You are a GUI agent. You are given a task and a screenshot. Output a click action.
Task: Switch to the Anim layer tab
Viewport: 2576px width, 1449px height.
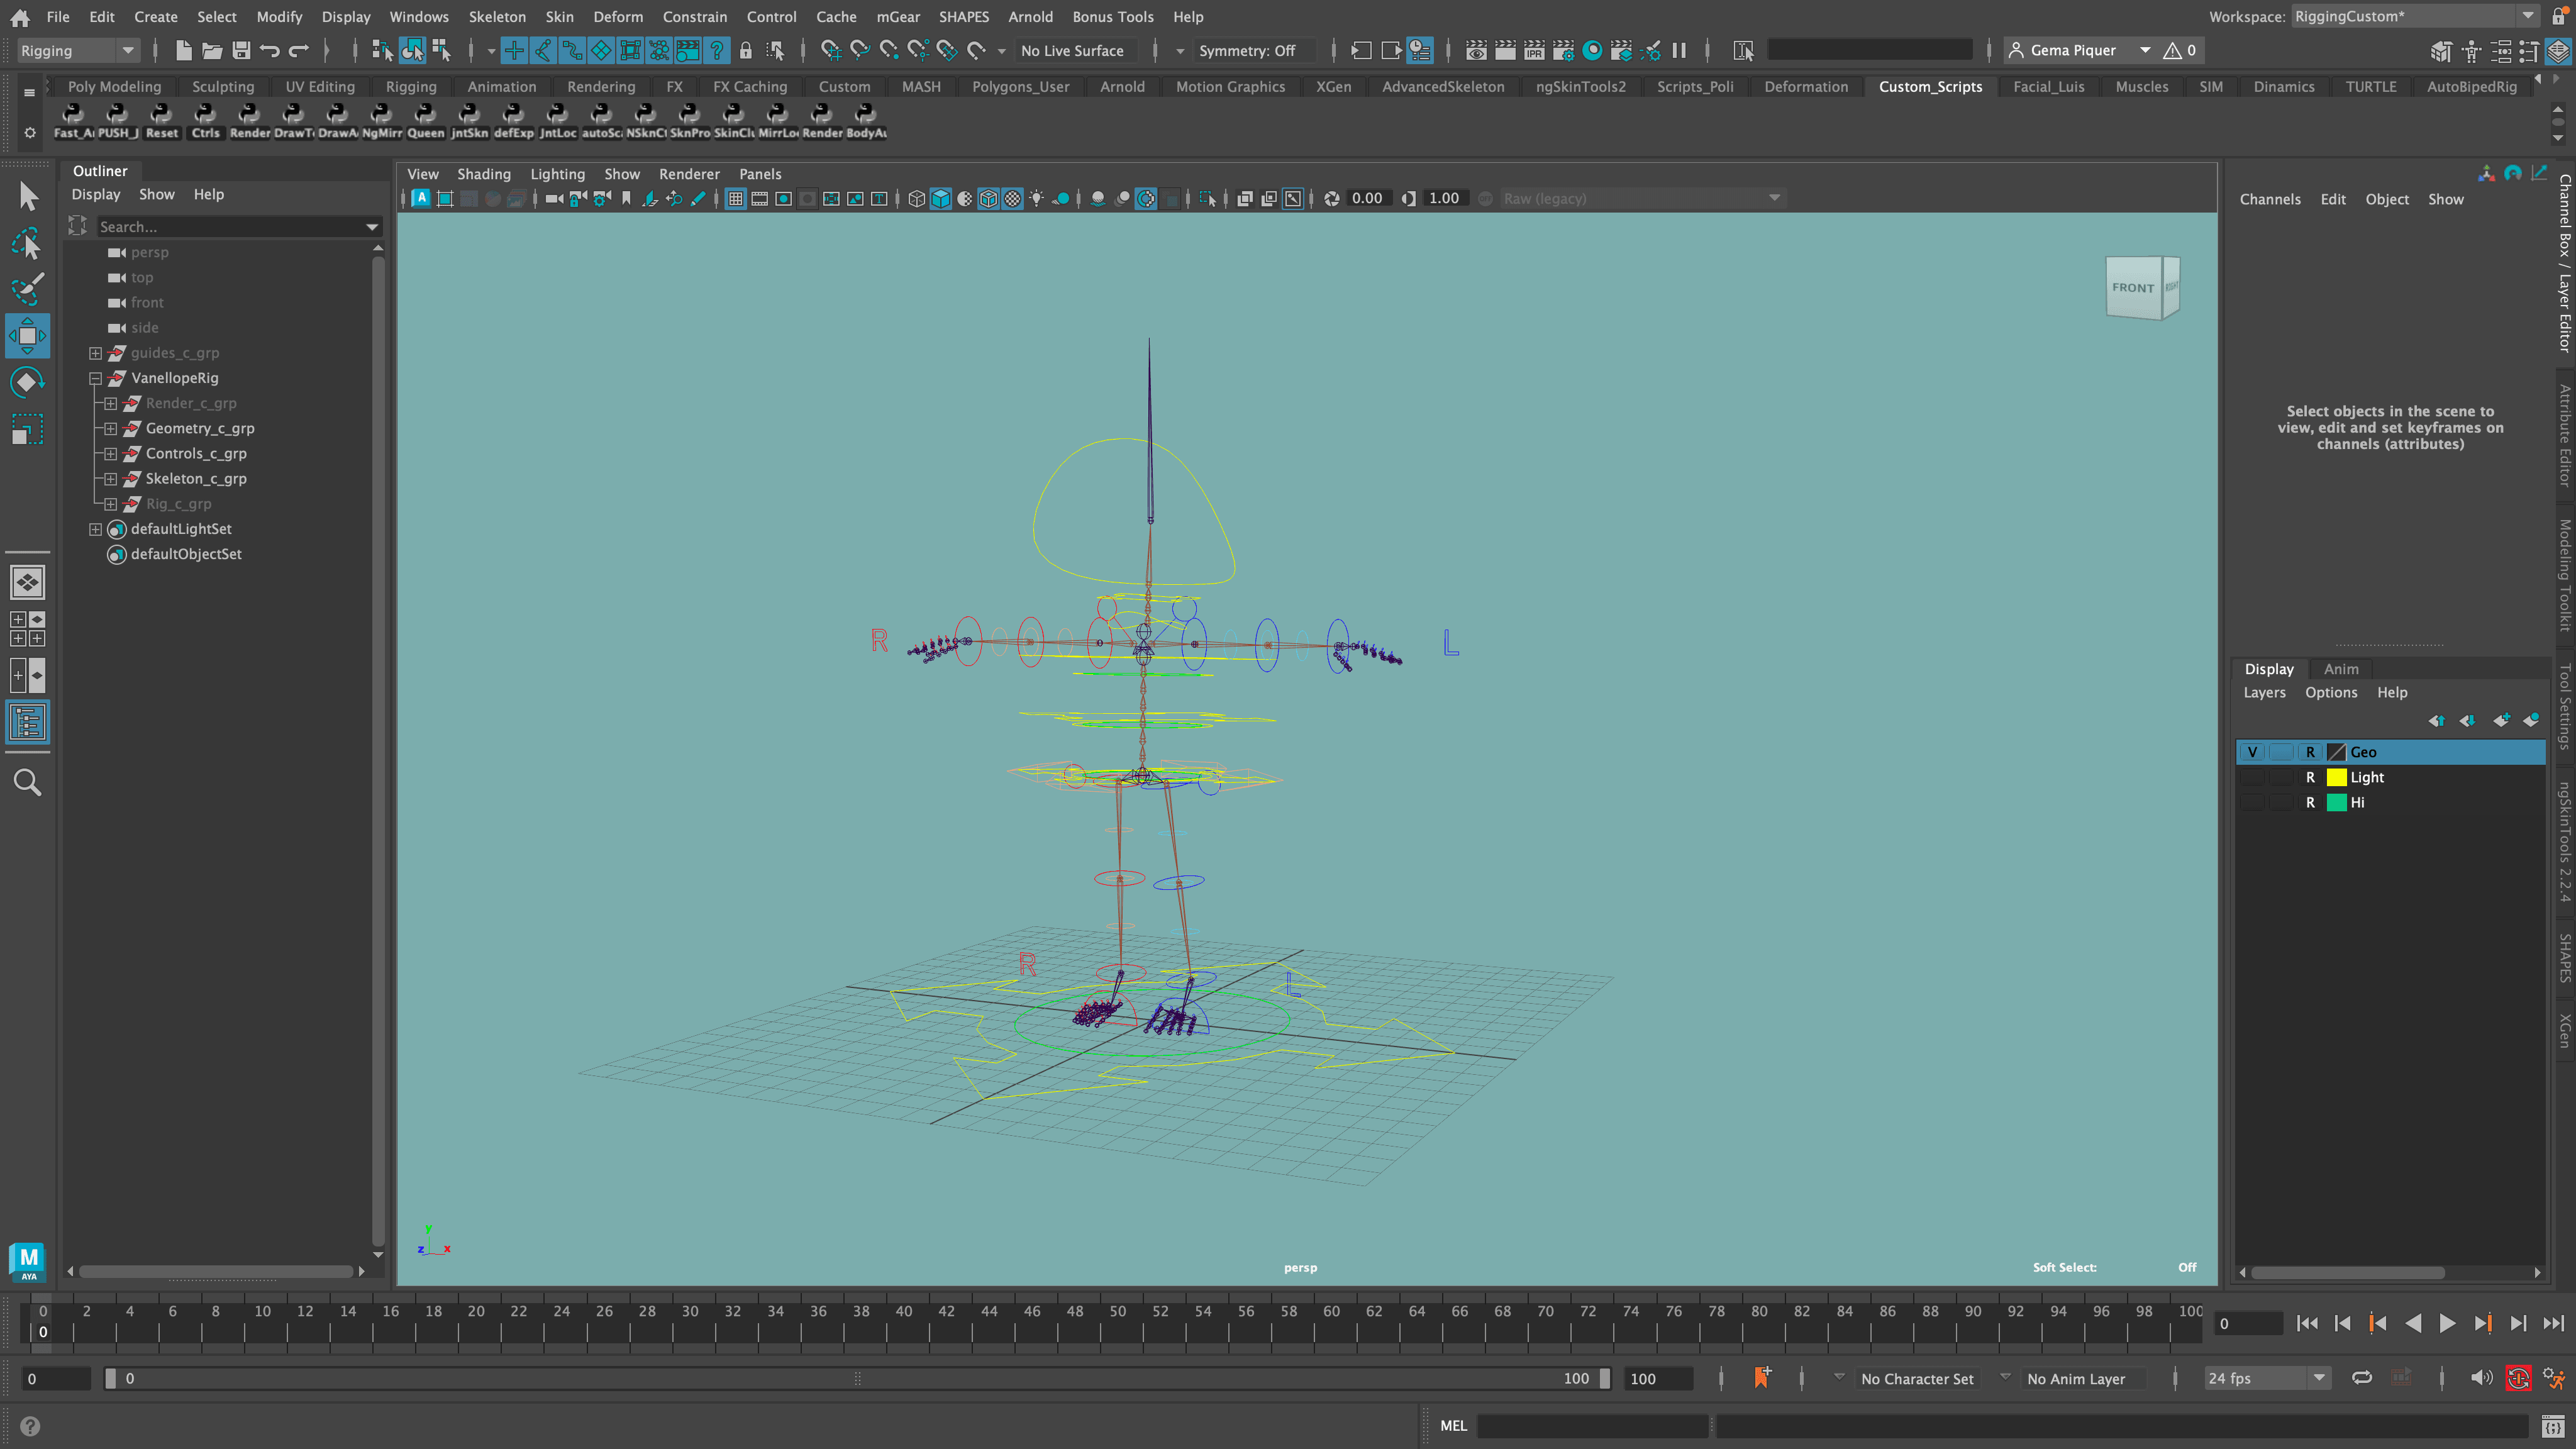click(2341, 669)
